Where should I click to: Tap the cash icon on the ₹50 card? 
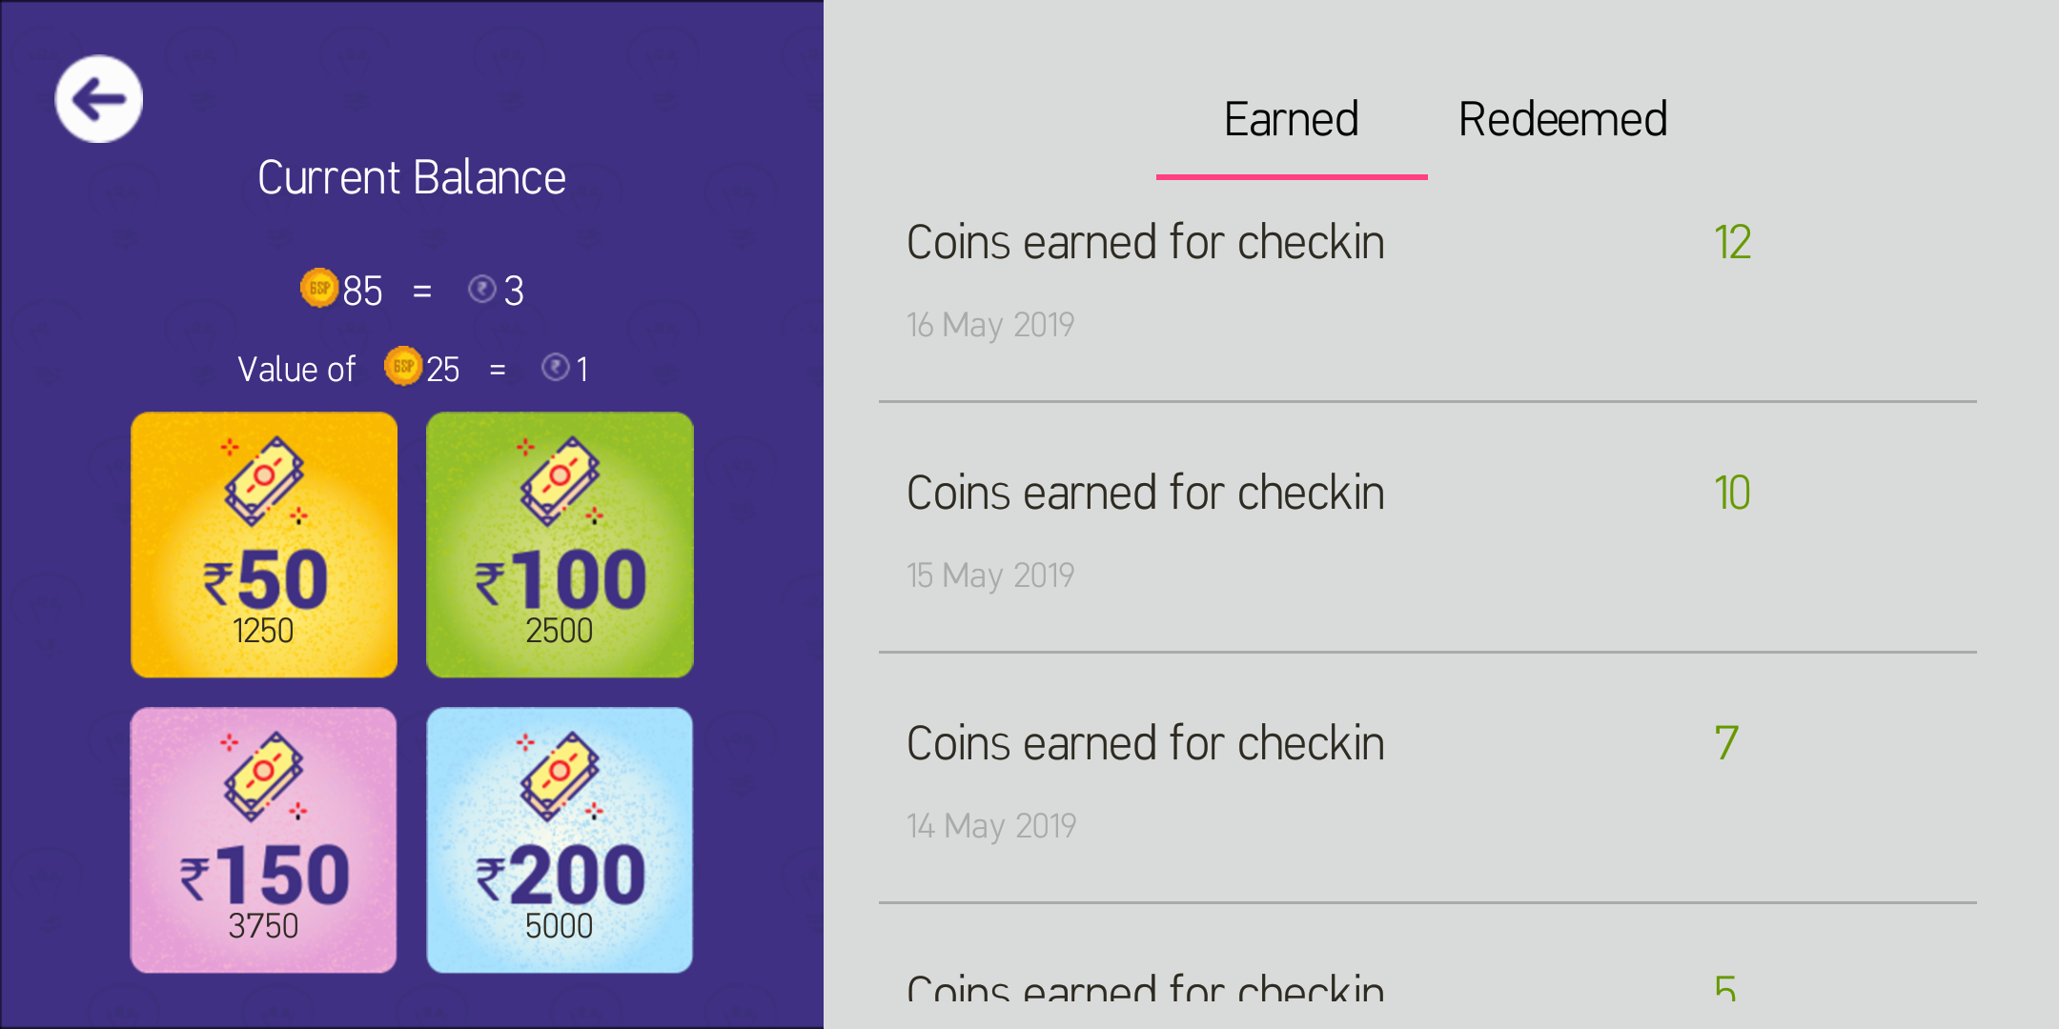click(x=264, y=481)
